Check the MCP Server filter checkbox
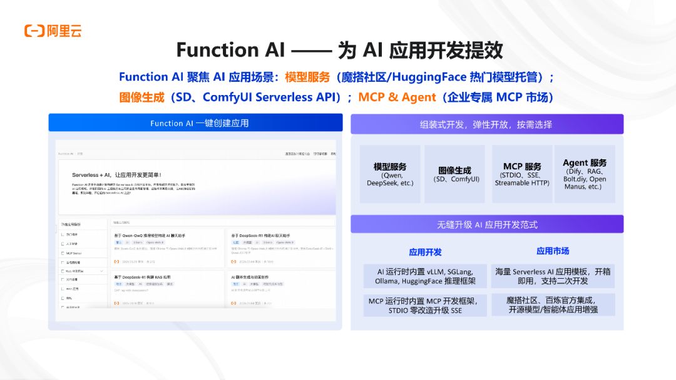The width and height of the screenshot is (676, 380). (x=63, y=253)
